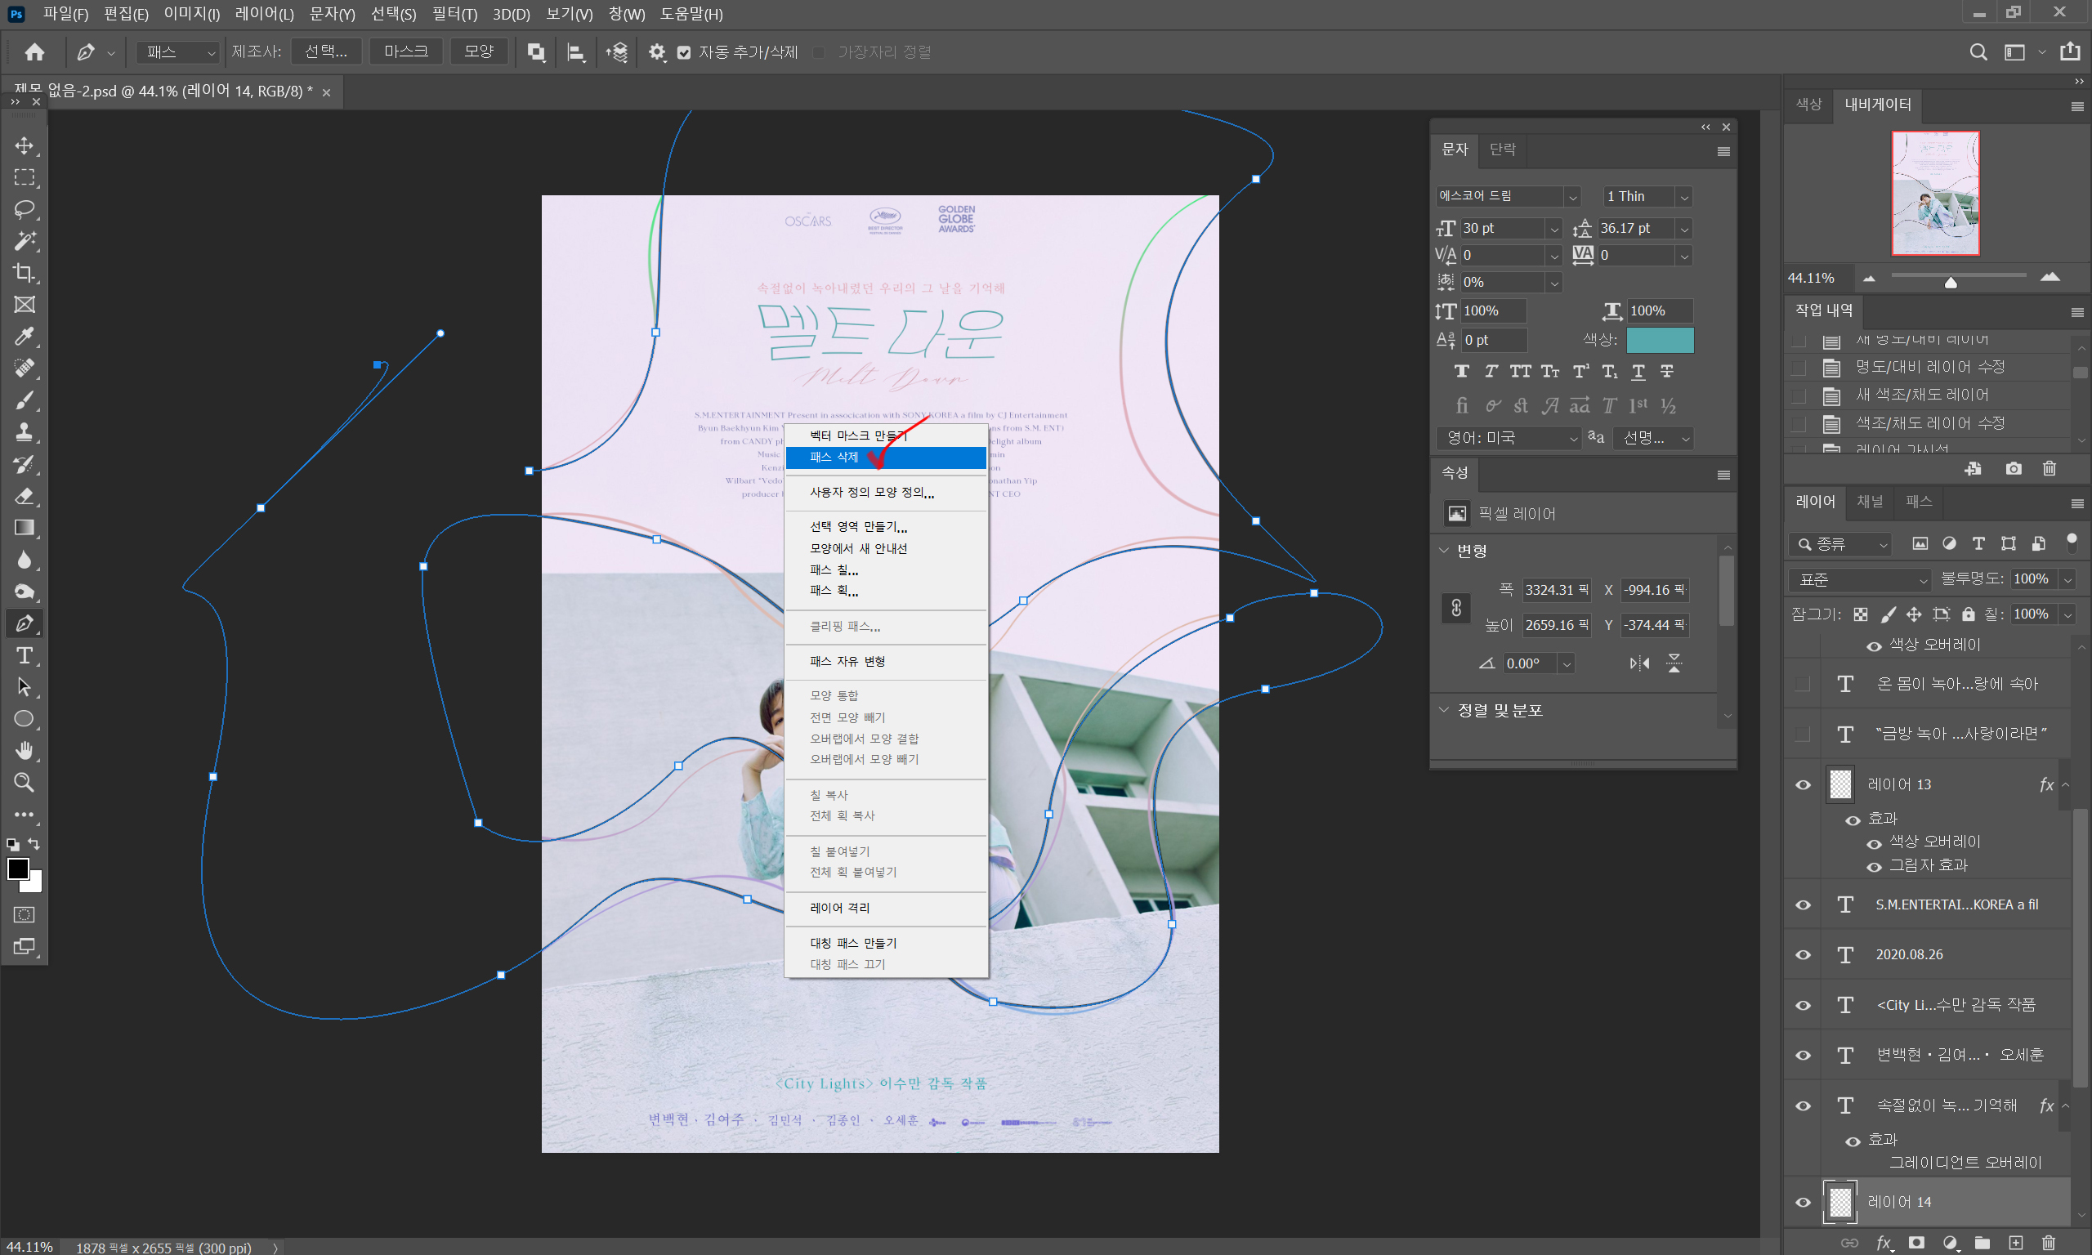This screenshot has width=2092, height=1255.
Task: Click the 마스크 button in options bar
Action: click(x=406, y=51)
